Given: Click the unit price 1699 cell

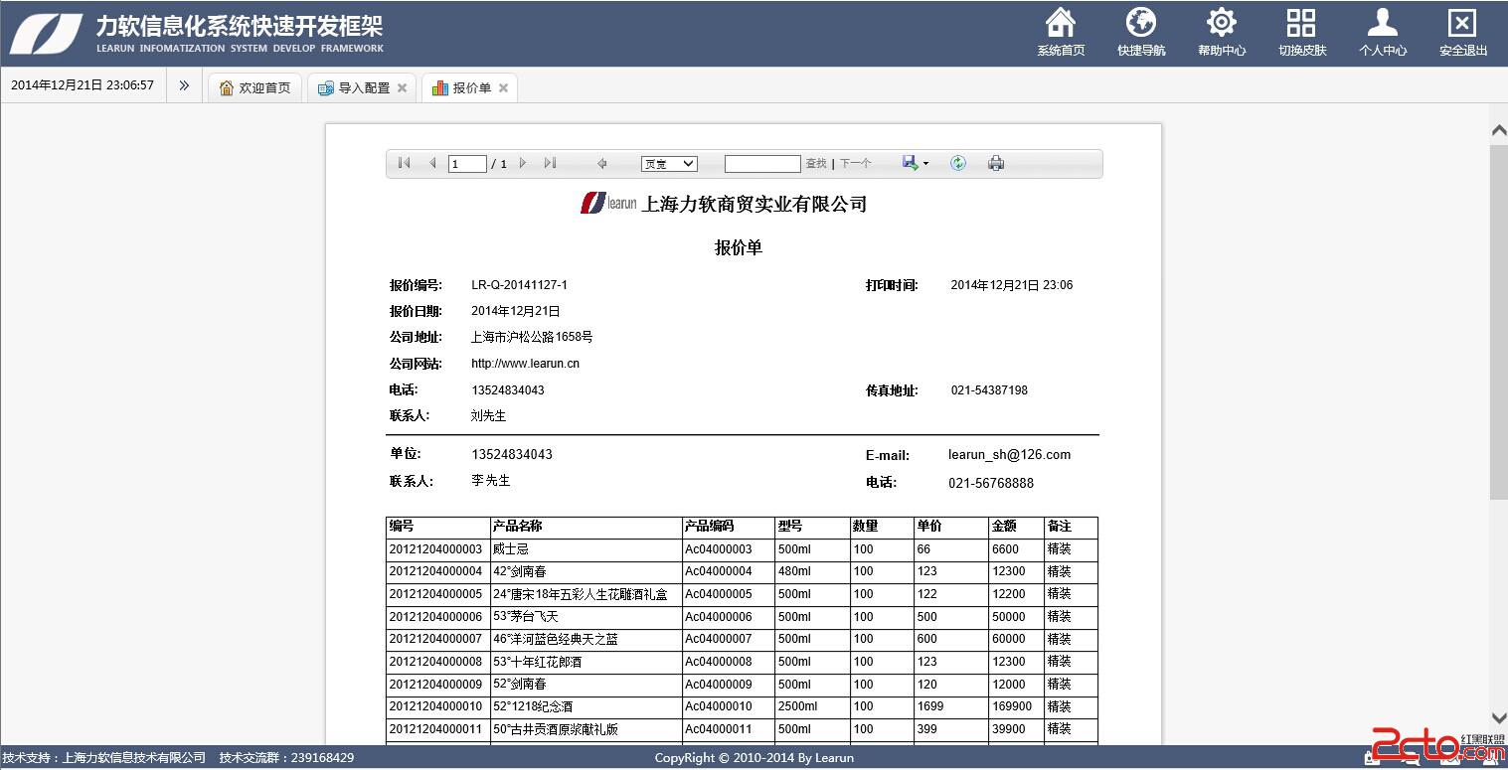Looking at the screenshot, I should (x=950, y=706).
